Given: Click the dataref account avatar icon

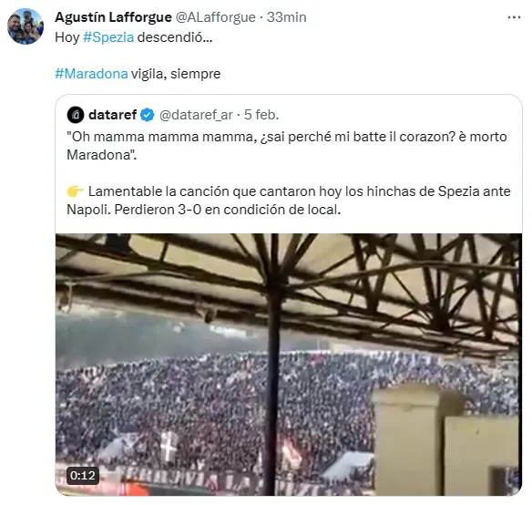Looking at the screenshot, I should coord(76,115).
